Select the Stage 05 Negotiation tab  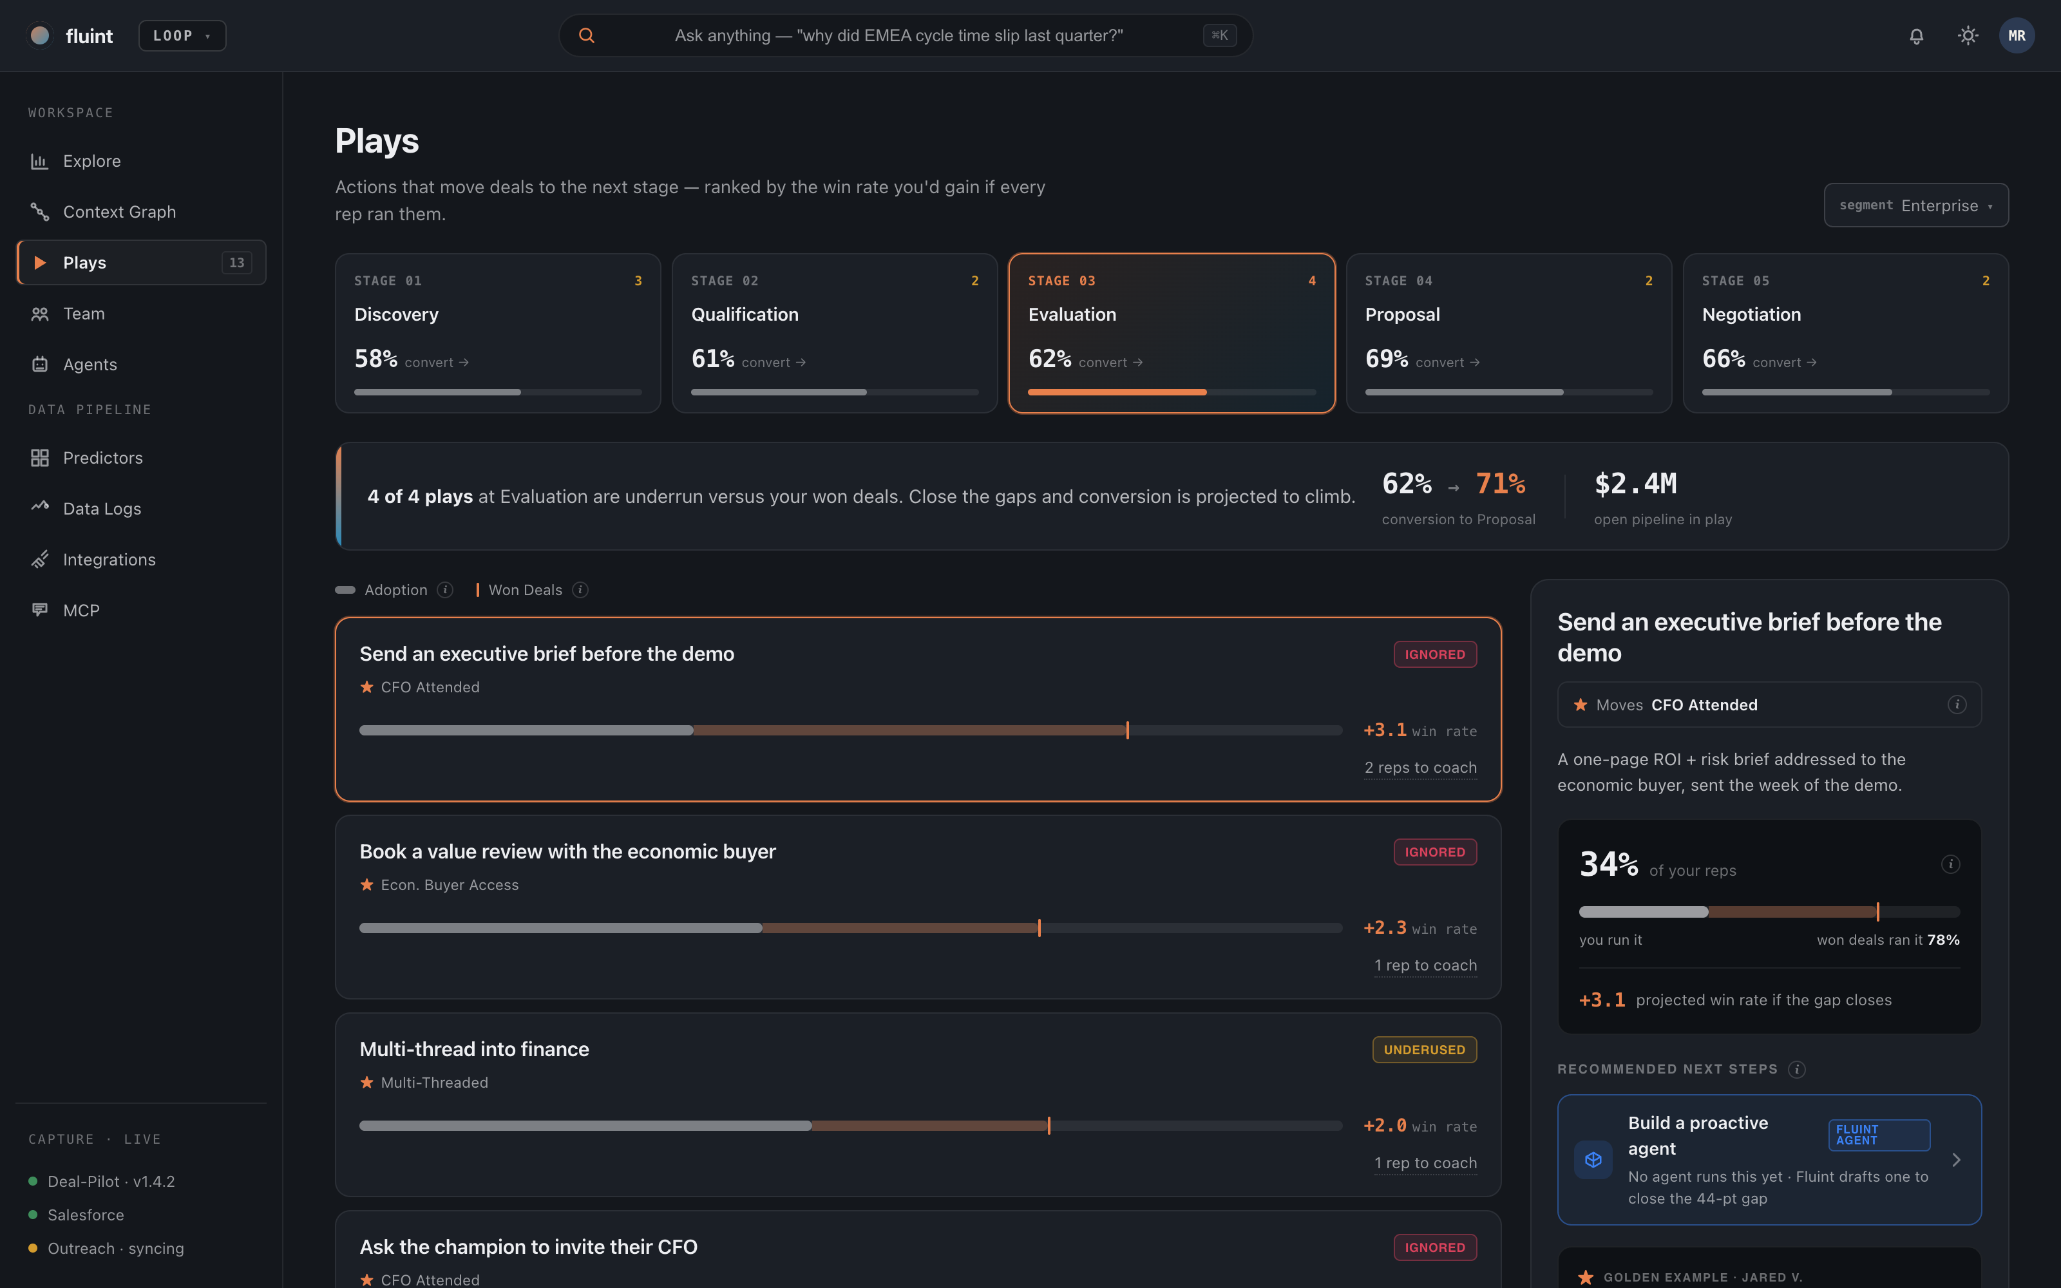(x=1845, y=333)
